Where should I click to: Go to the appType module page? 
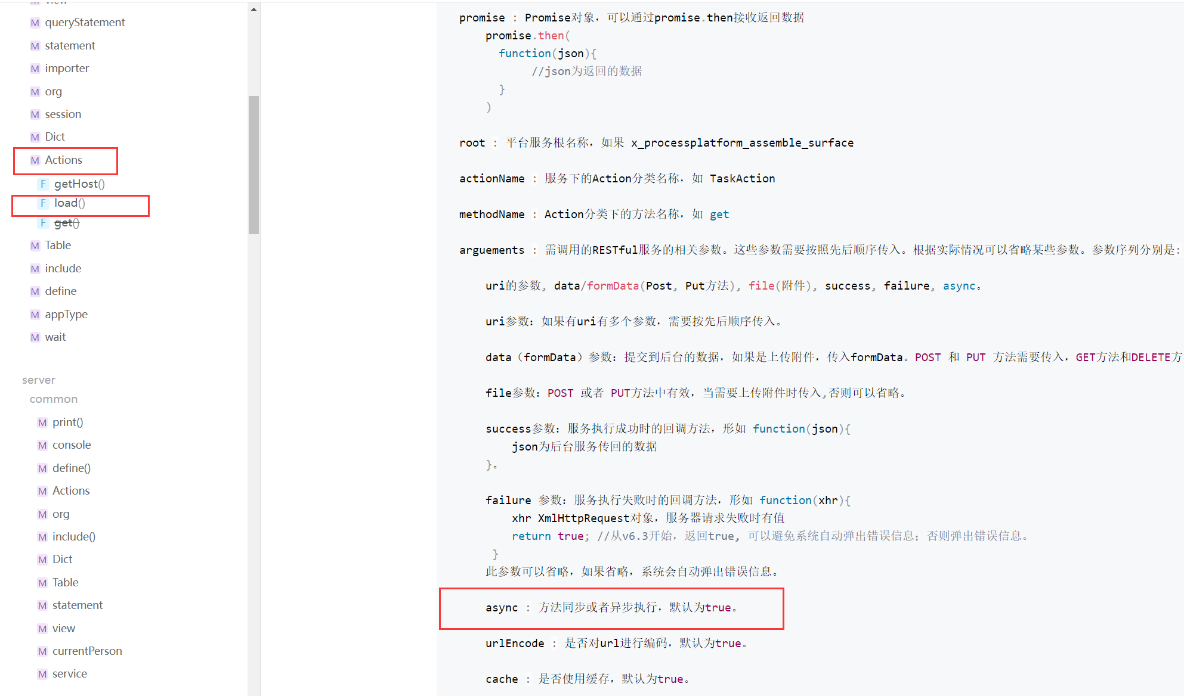66,315
